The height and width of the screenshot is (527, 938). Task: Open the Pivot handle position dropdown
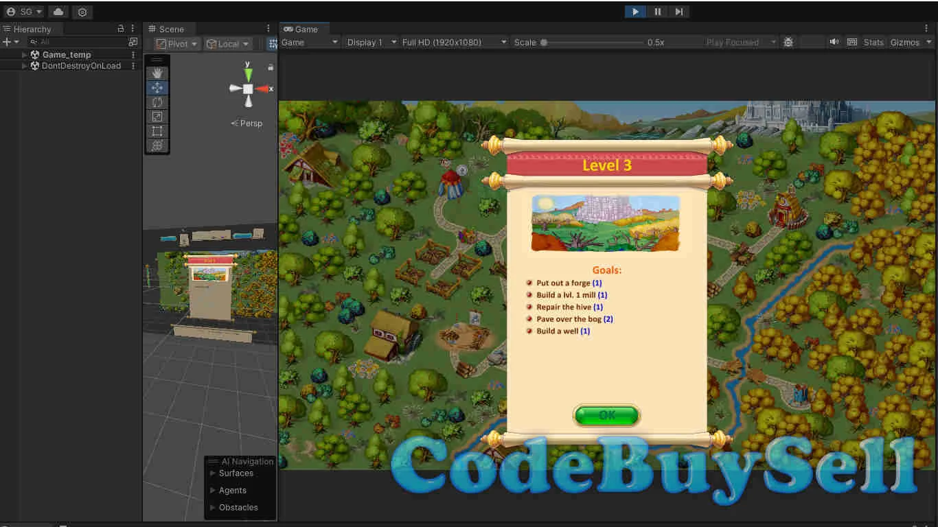[177, 44]
